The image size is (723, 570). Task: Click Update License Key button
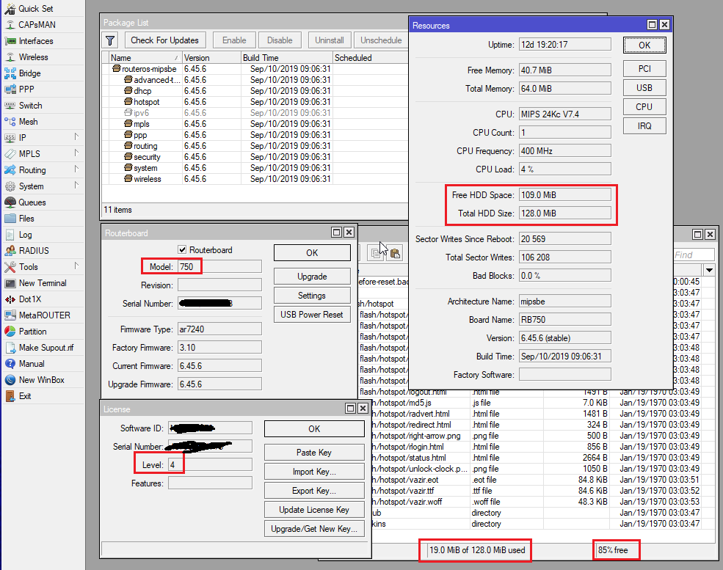pos(314,510)
